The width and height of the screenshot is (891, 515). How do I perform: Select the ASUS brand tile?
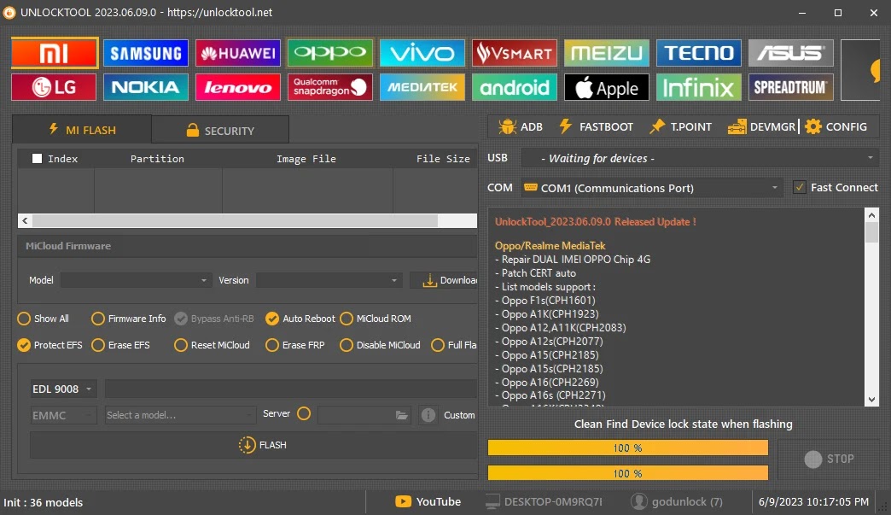click(x=791, y=54)
